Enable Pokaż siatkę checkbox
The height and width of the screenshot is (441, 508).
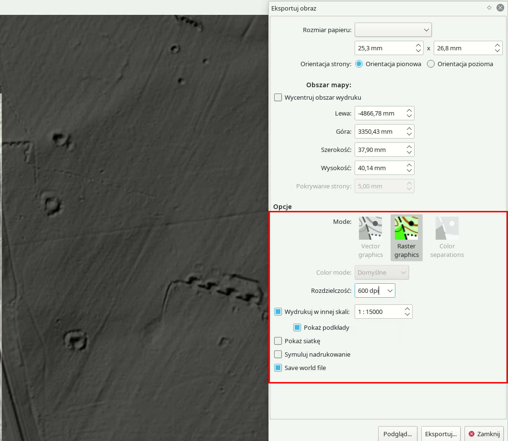(278, 341)
